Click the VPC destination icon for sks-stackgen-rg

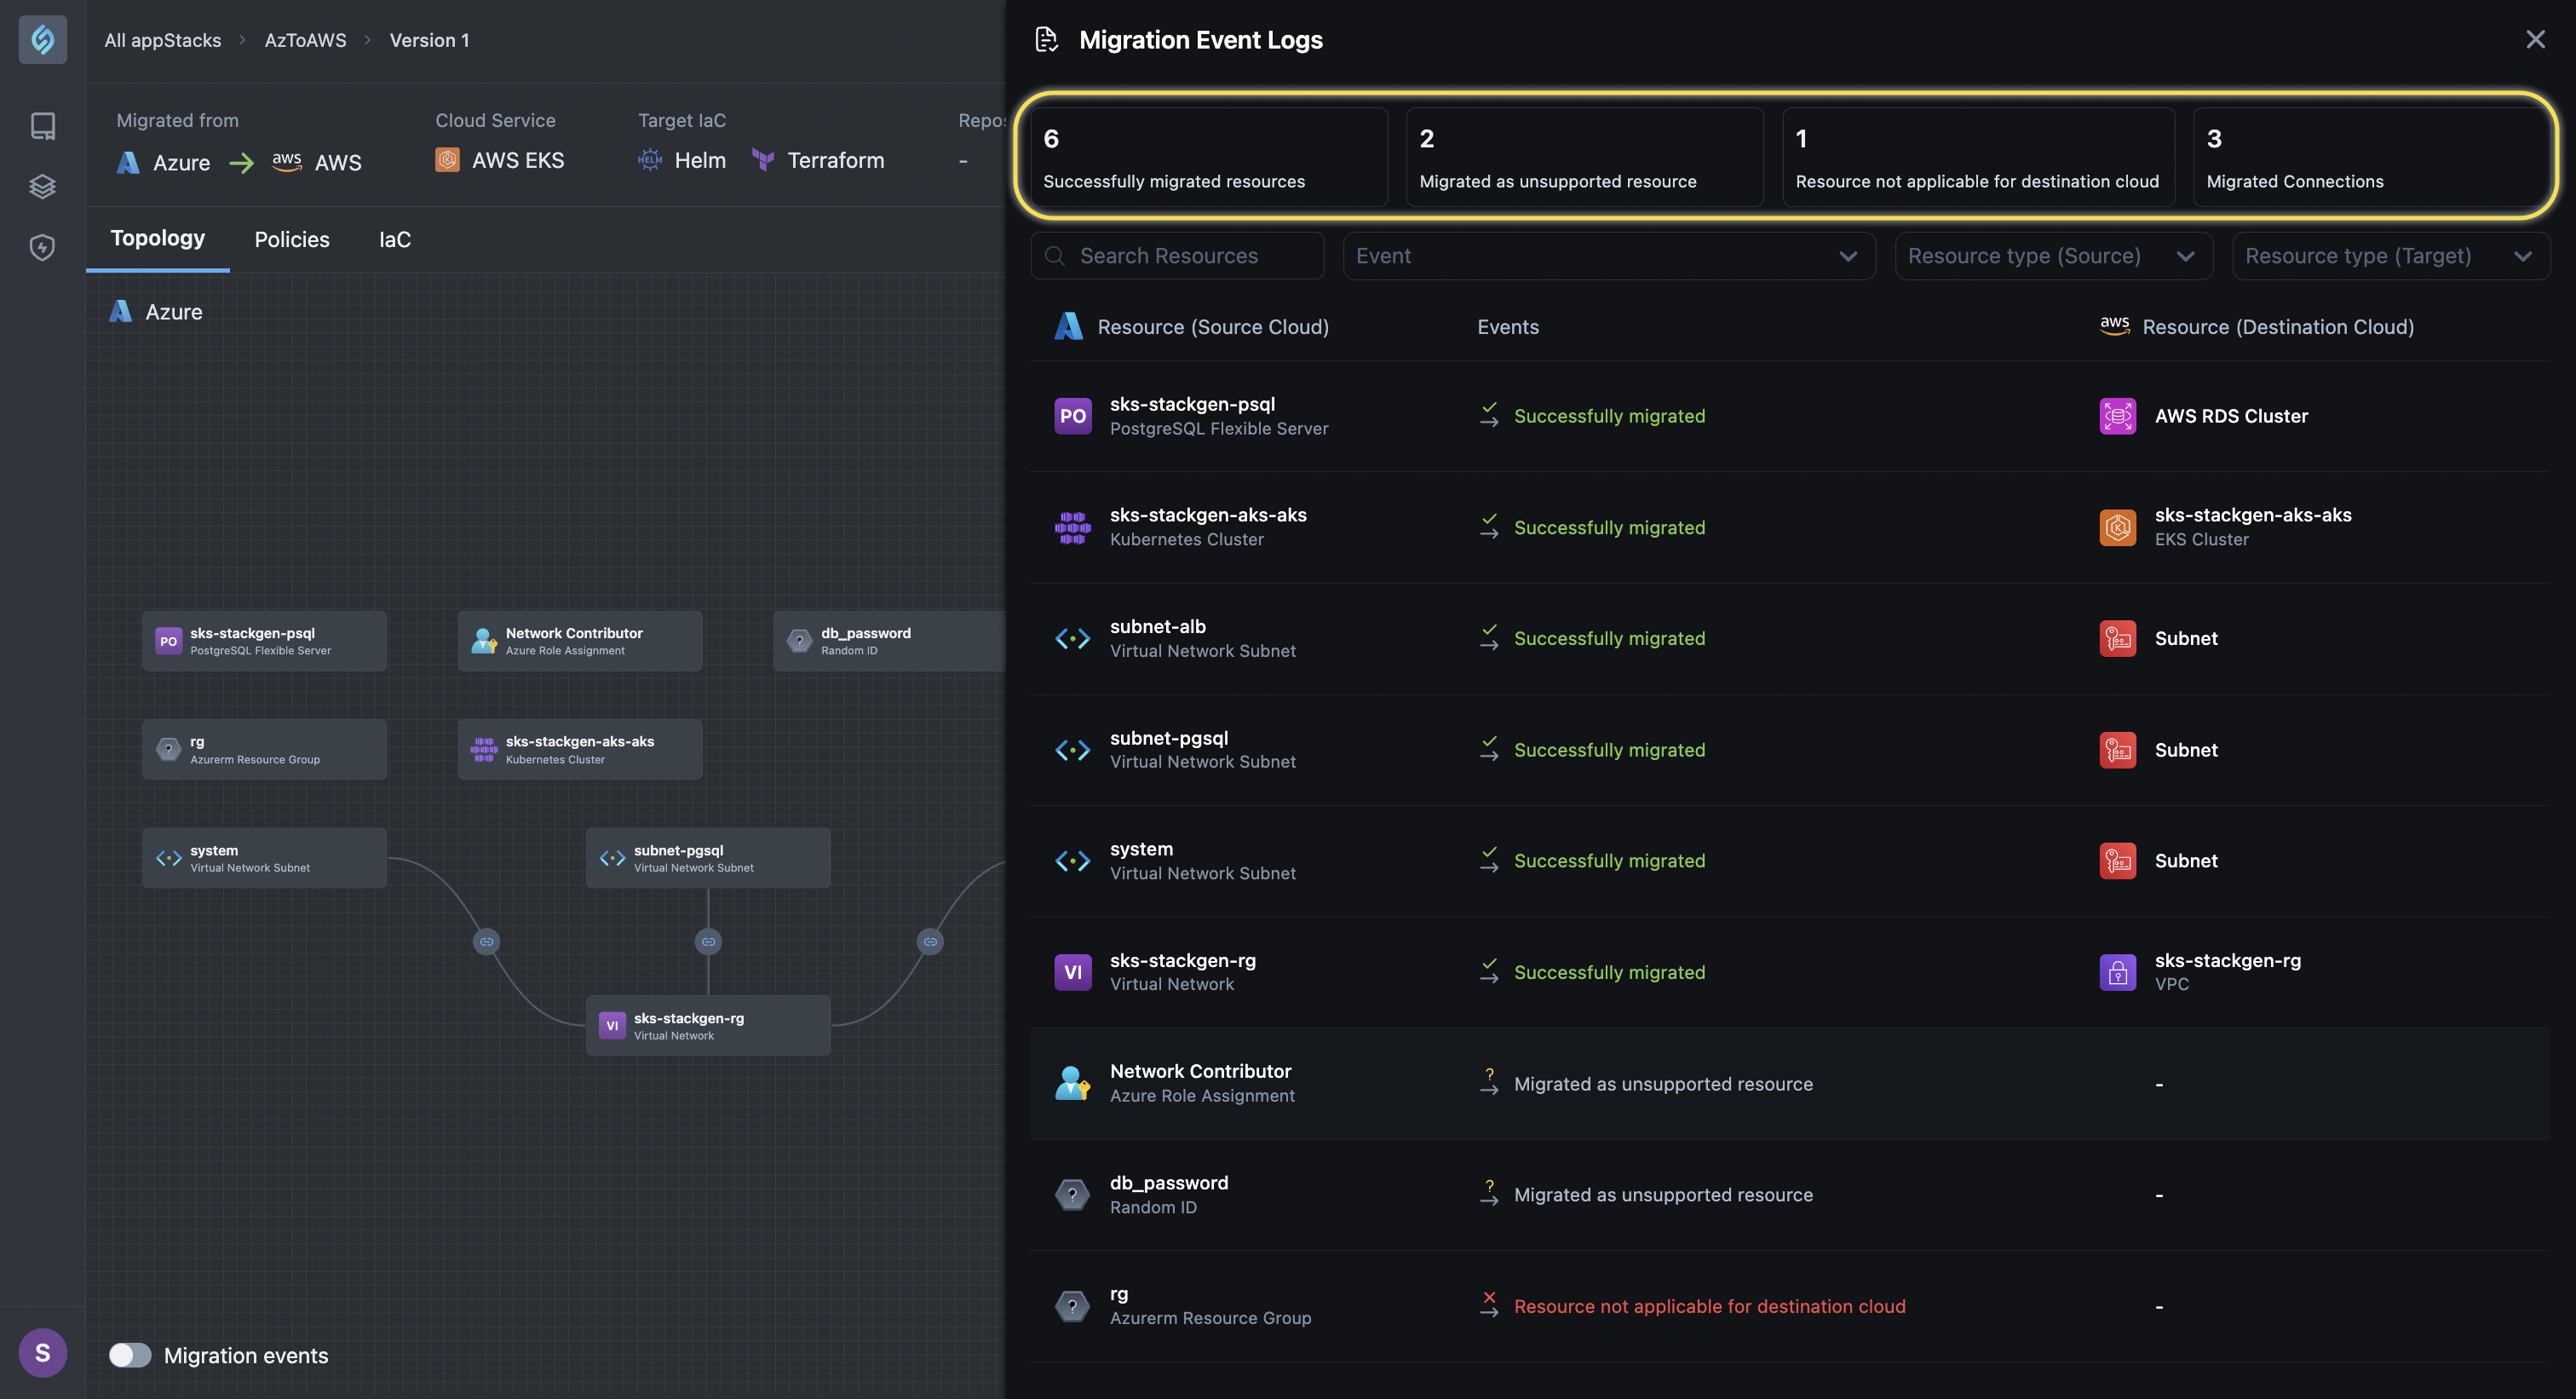point(2118,972)
